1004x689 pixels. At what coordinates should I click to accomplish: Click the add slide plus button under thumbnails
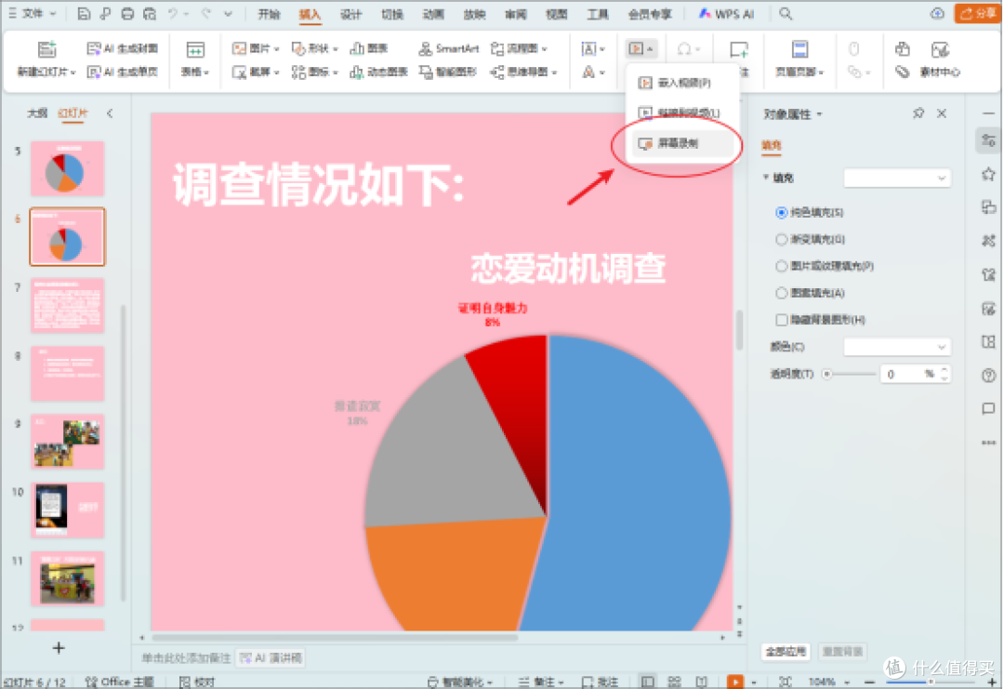point(59,648)
